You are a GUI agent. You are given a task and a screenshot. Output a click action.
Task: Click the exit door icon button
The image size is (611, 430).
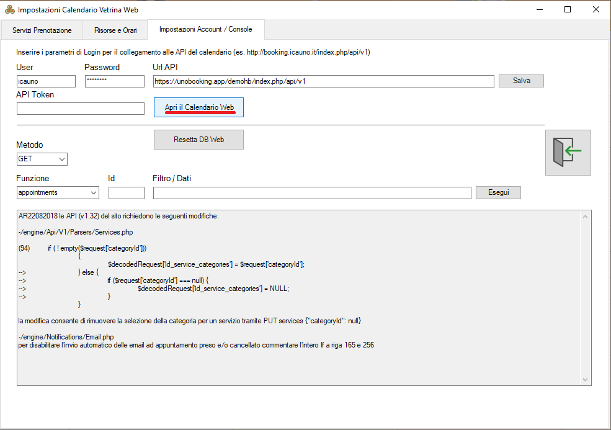click(568, 152)
